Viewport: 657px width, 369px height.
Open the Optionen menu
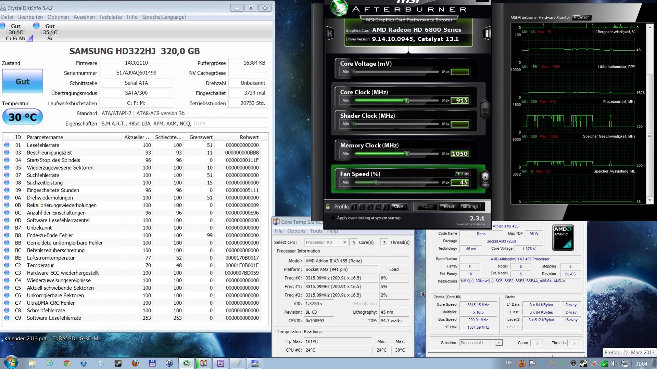pyautogui.click(x=58, y=17)
